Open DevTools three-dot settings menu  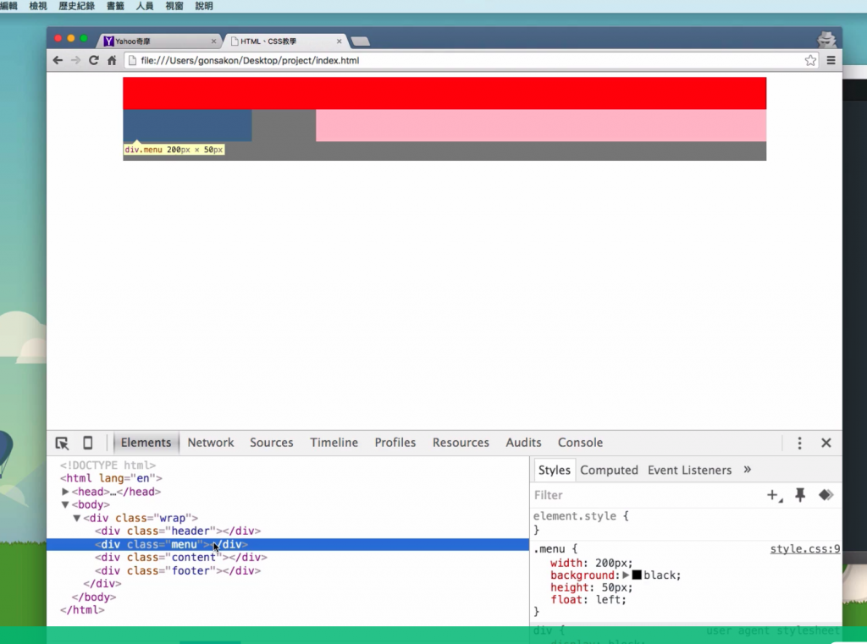(799, 443)
